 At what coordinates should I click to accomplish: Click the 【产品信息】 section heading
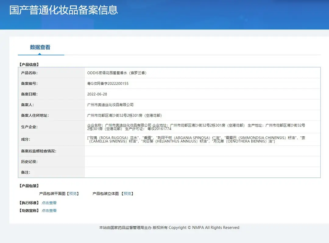(29, 64)
